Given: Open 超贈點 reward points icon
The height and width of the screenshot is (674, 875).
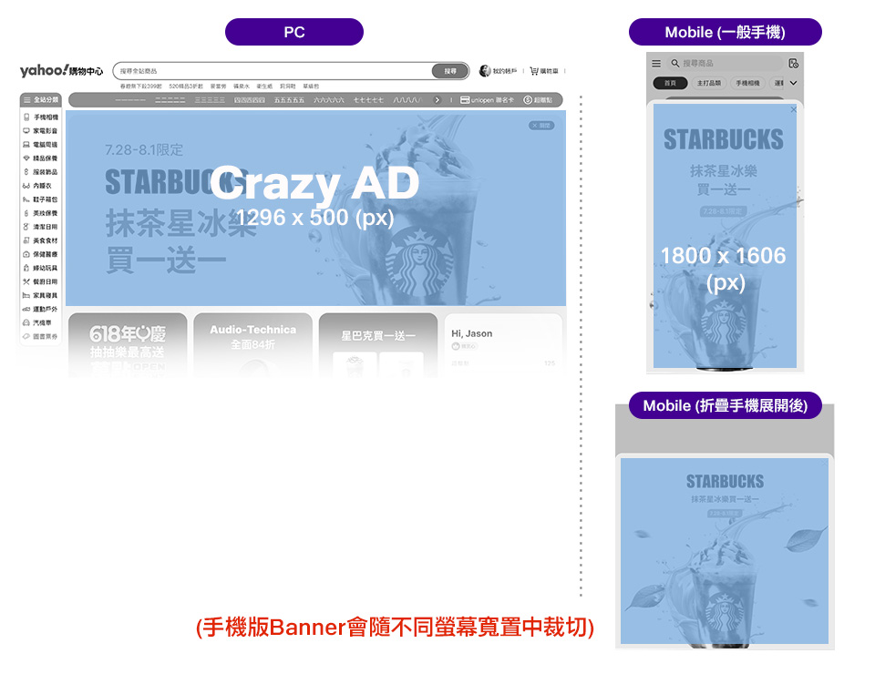Looking at the screenshot, I should pyautogui.click(x=538, y=99).
